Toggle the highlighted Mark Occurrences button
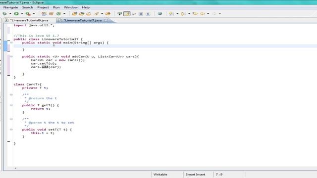This screenshot has width=317, height=178. (x=127, y=14)
